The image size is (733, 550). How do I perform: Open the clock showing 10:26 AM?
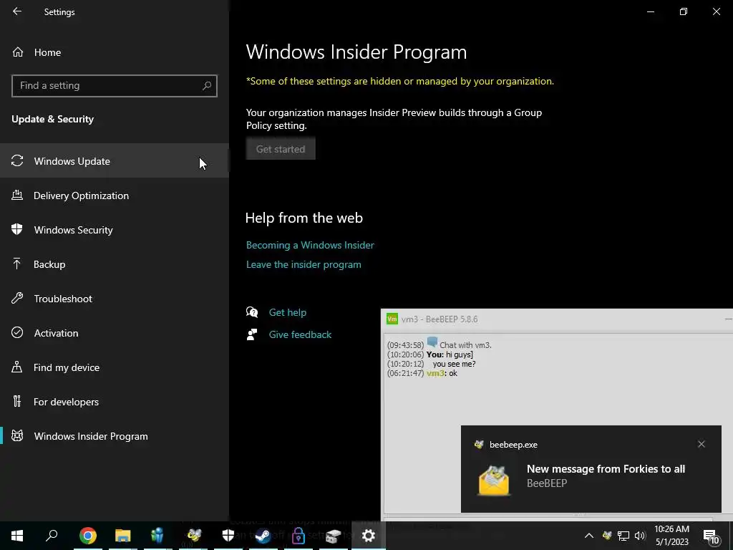click(671, 536)
